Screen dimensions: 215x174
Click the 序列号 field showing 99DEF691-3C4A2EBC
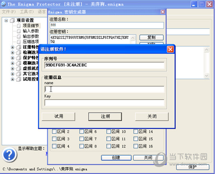pyautogui.click(x=104, y=65)
